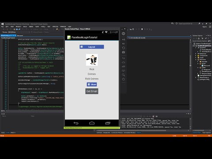Switch to Main.axml editor tab
Screen dimensions: 212x159
20,35
